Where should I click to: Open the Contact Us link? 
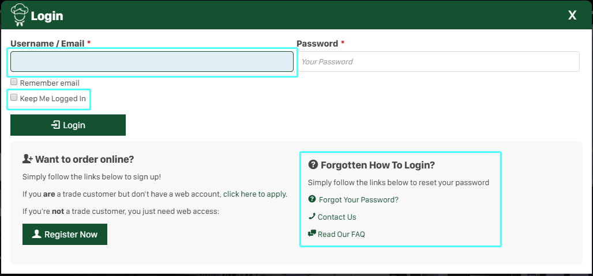337,217
